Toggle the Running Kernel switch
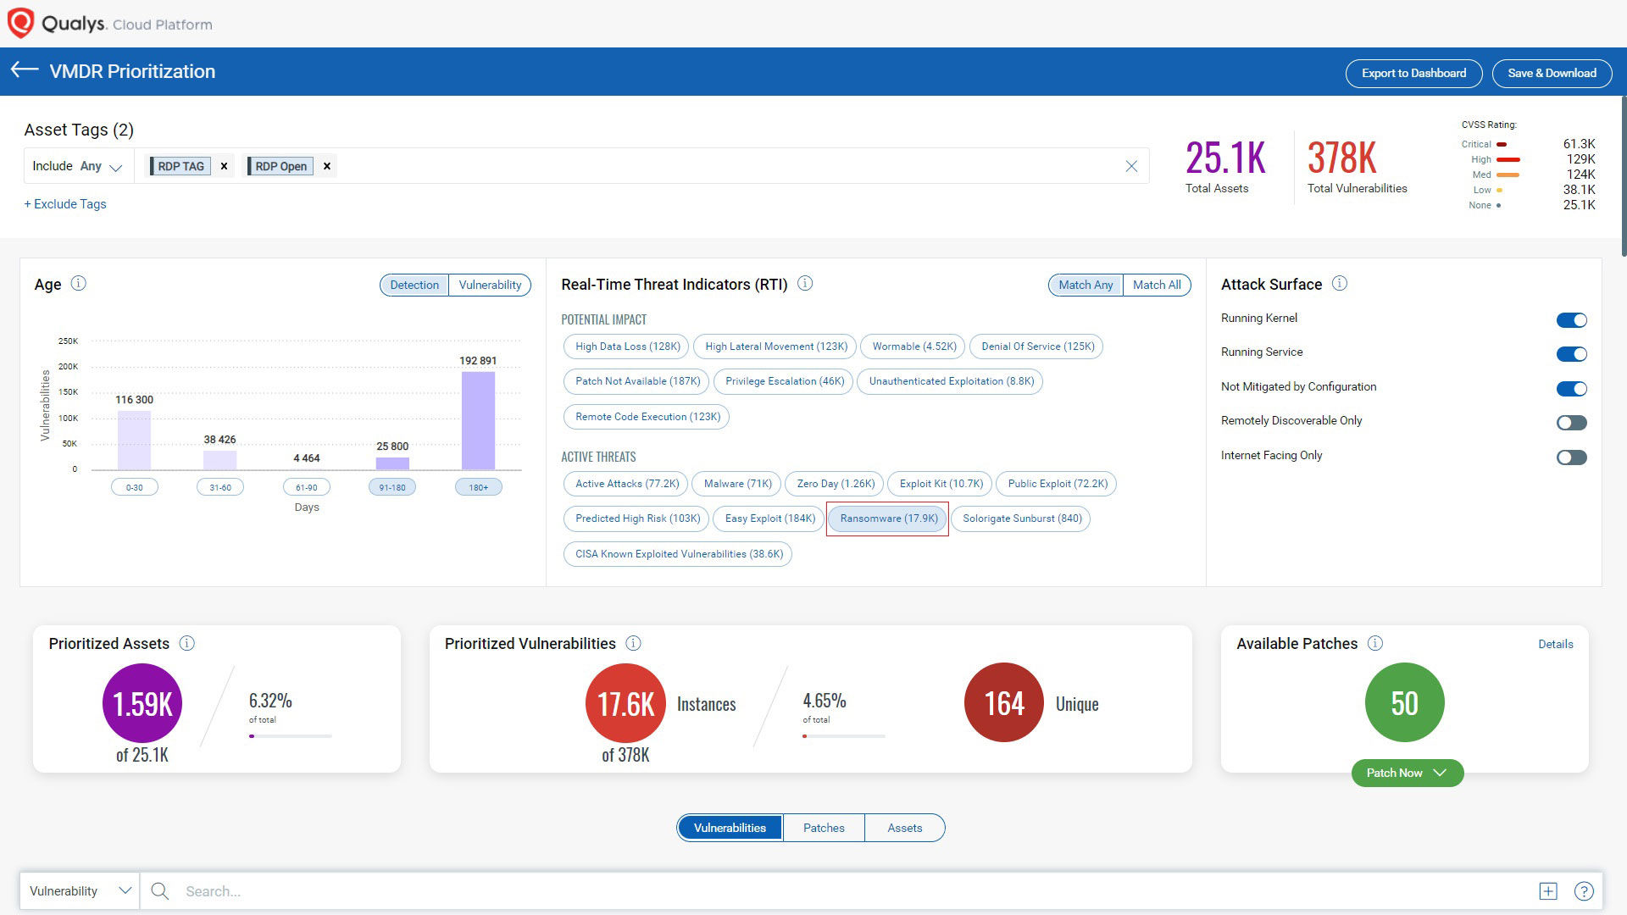 coord(1571,319)
